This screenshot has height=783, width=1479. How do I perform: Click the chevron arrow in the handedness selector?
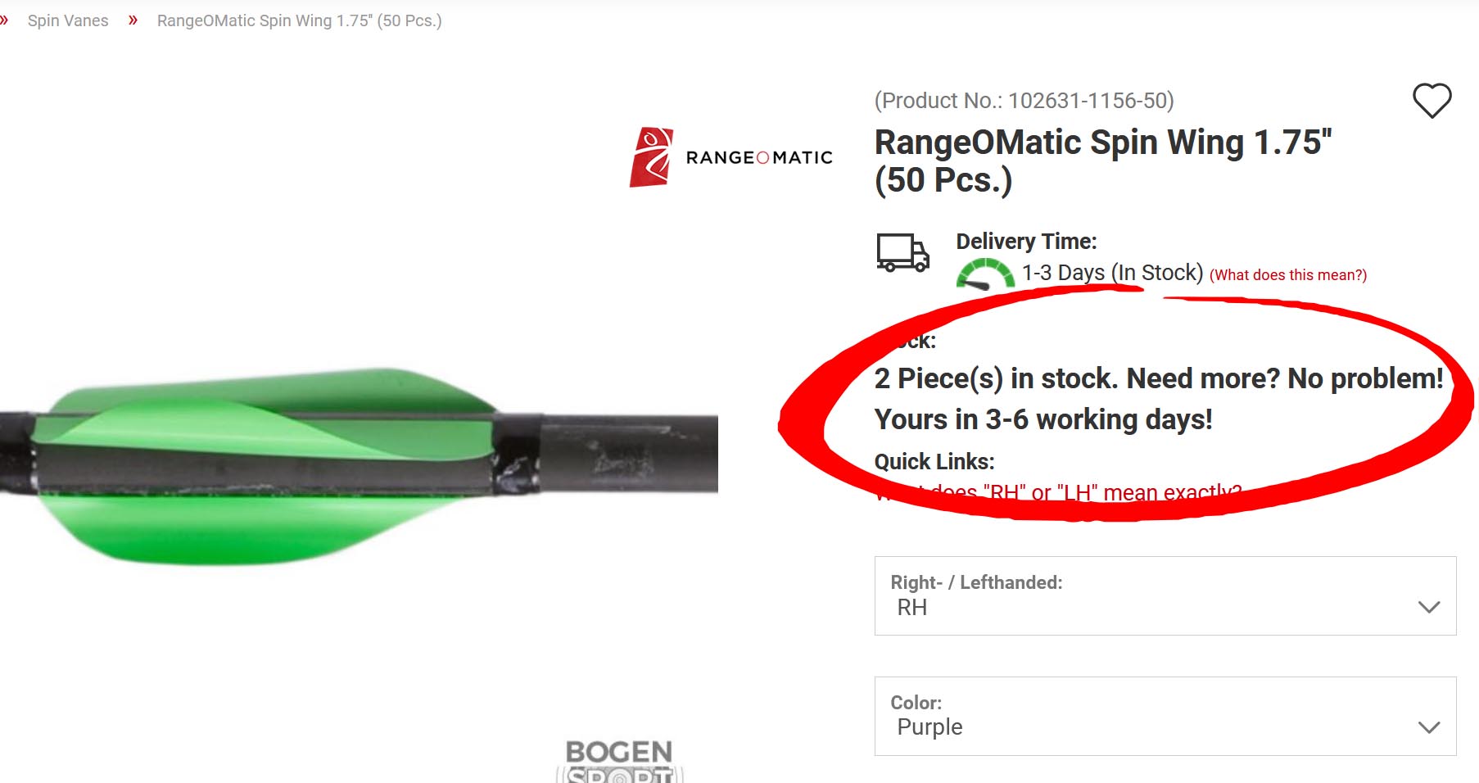[x=1429, y=607]
